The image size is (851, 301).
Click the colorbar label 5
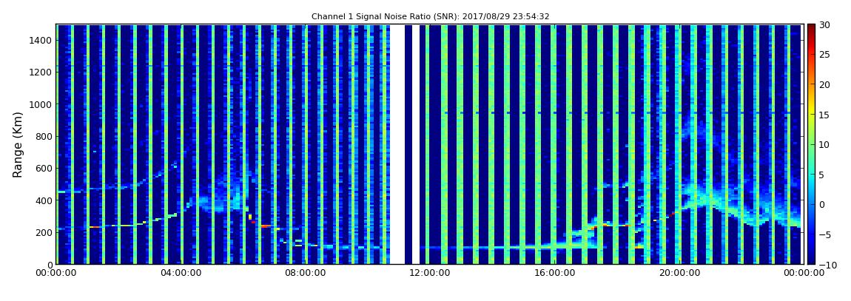coord(821,175)
